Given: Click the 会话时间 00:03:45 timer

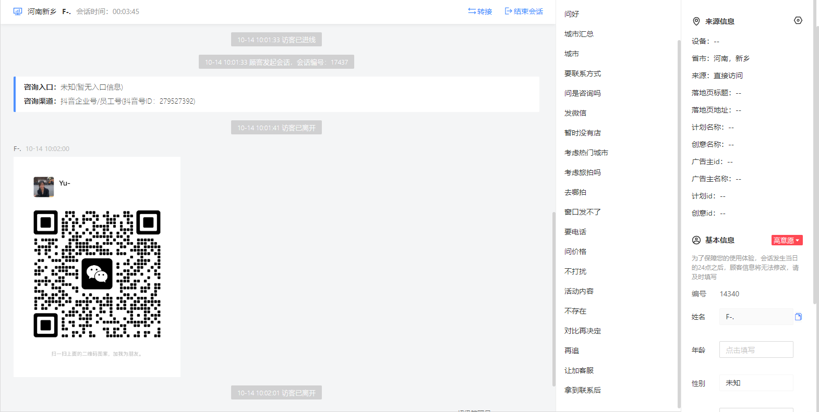Looking at the screenshot, I should [108, 11].
